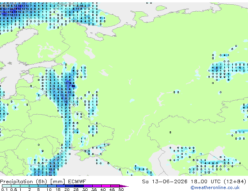Click the 45–50 mm legend color
248x191 pixels.
pos(115,186)
